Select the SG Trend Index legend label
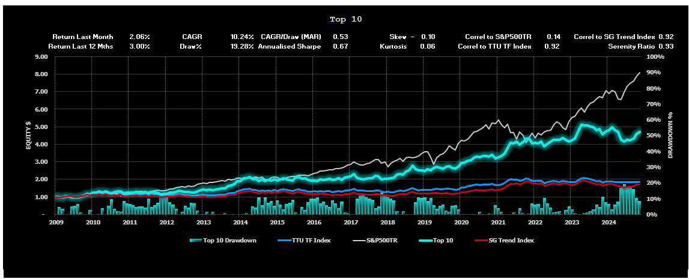This screenshot has height=279, width=689. click(512, 240)
